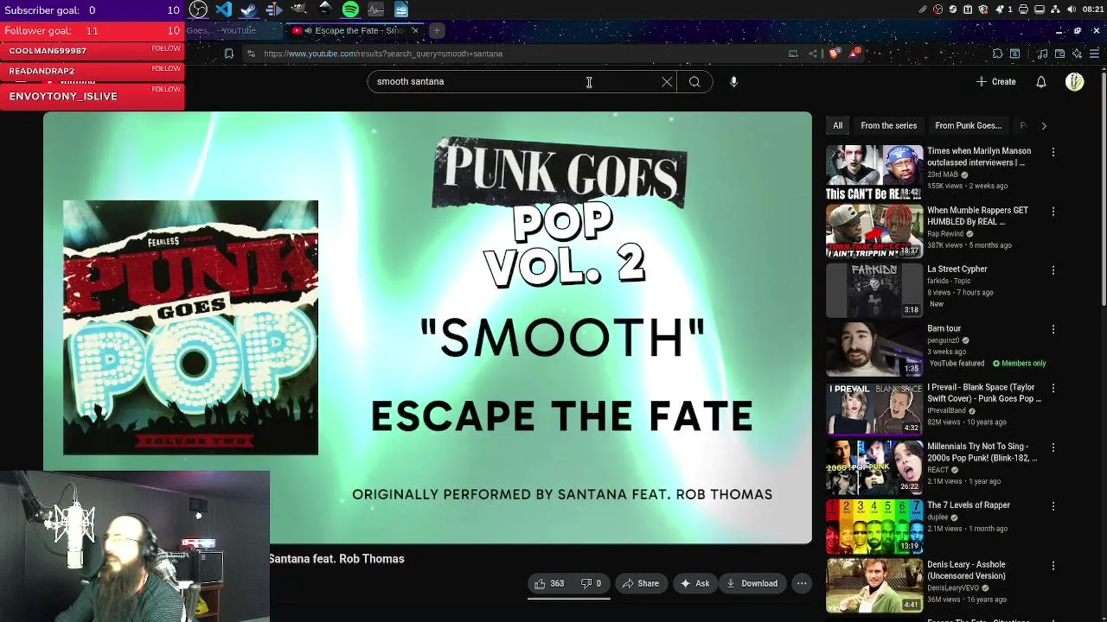Open Brave Rewards triangle icon
This screenshot has width=1107, height=622.
coord(856,54)
